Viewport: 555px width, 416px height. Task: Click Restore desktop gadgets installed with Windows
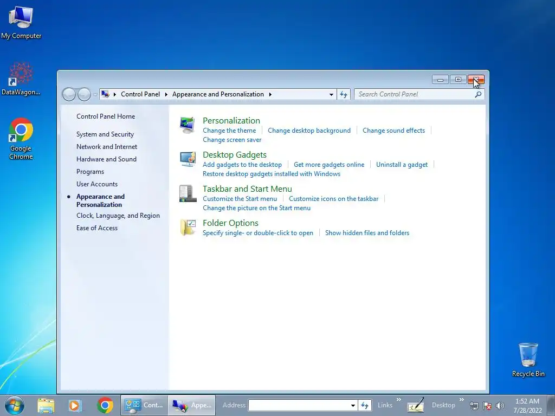tap(272, 174)
